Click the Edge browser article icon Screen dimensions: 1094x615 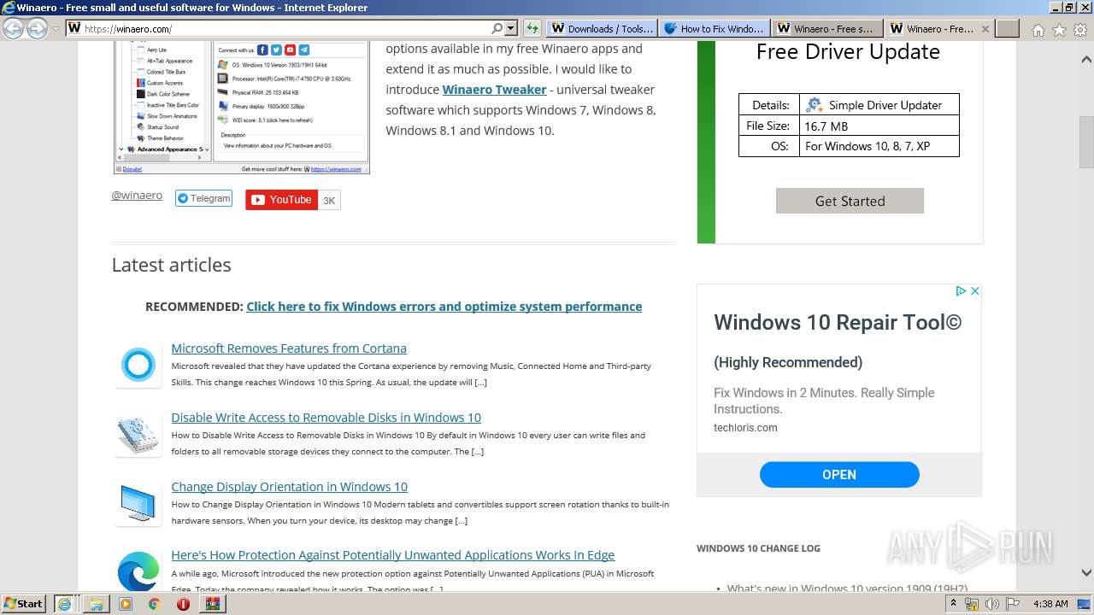coord(138,571)
